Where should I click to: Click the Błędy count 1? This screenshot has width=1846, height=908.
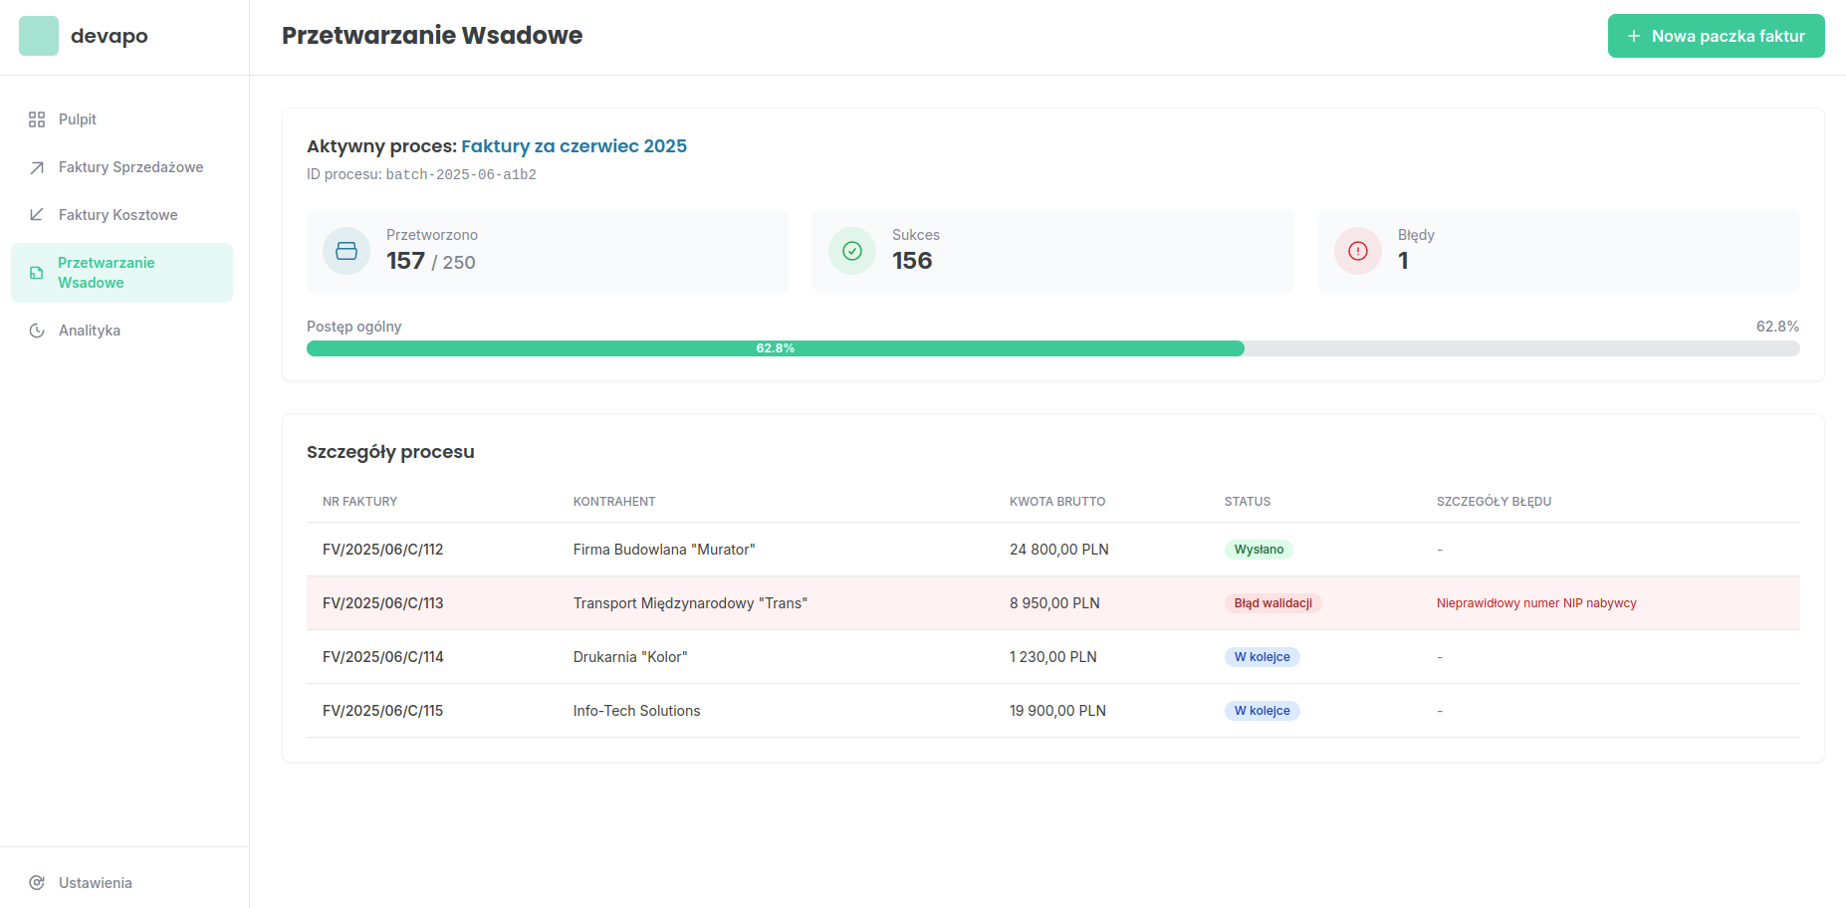[x=1403, y=261]
